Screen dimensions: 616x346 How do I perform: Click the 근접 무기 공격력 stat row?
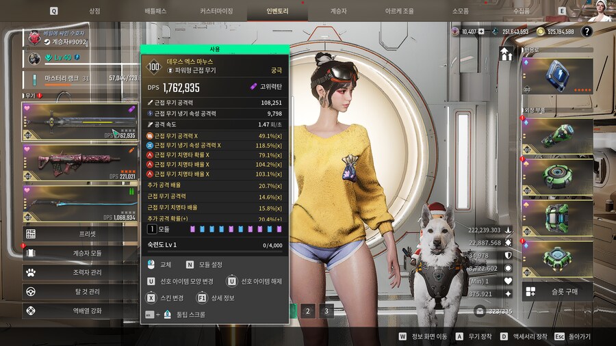(x=215, y=103)
